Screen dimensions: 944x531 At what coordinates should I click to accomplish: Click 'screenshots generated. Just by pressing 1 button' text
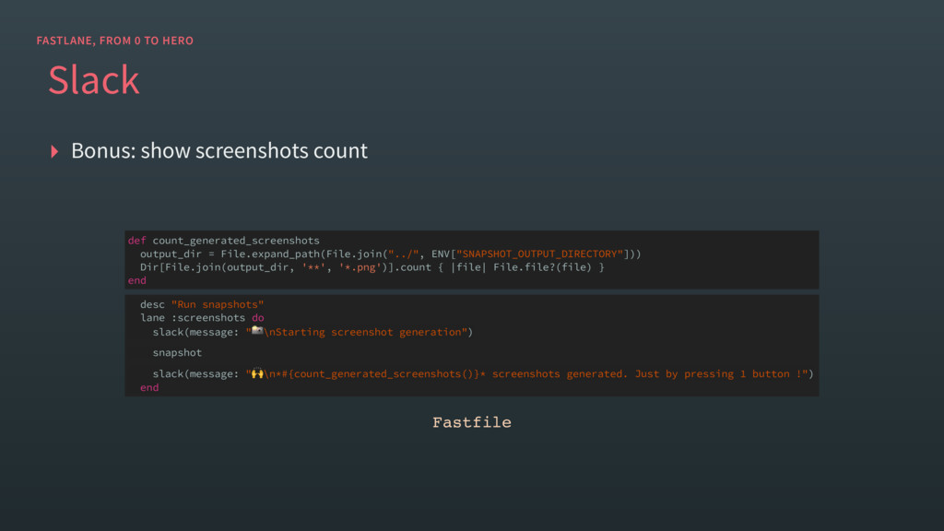(x=641, y=374)
